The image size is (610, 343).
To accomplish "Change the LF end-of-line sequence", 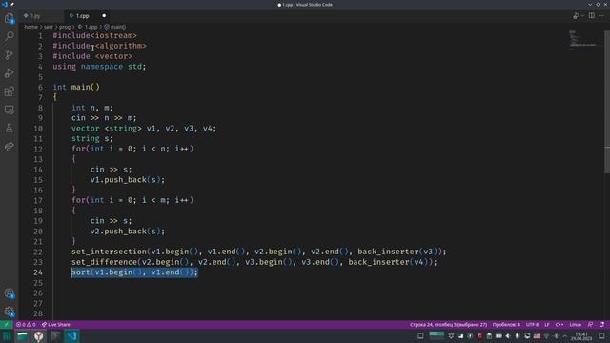I will coord(547,324).
